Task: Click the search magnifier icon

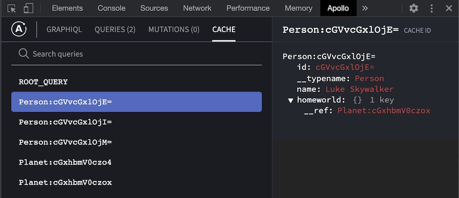Action: point(24,54)
